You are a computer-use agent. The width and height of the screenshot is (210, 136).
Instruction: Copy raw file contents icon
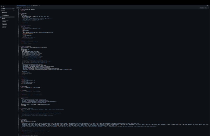tap(202, 8)
